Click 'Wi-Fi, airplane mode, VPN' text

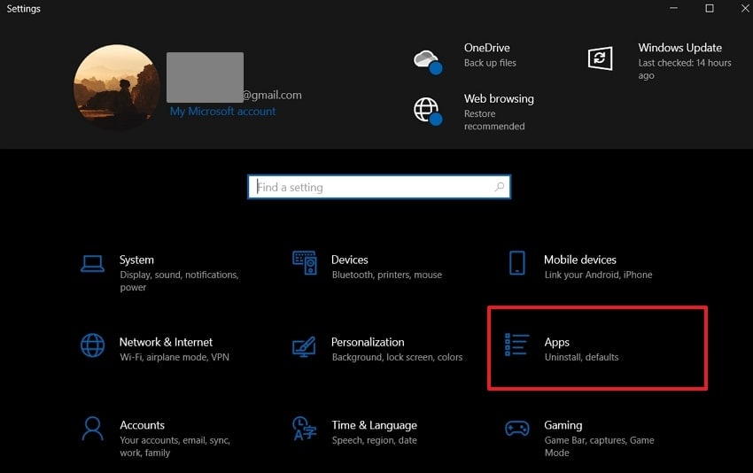(x=175, y=357)
